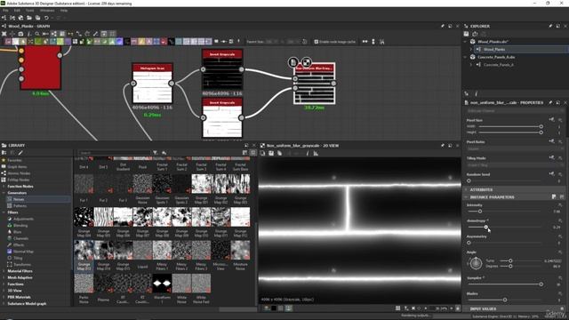Click the new substance graph icon in main toolbar

tap(4, 18)
